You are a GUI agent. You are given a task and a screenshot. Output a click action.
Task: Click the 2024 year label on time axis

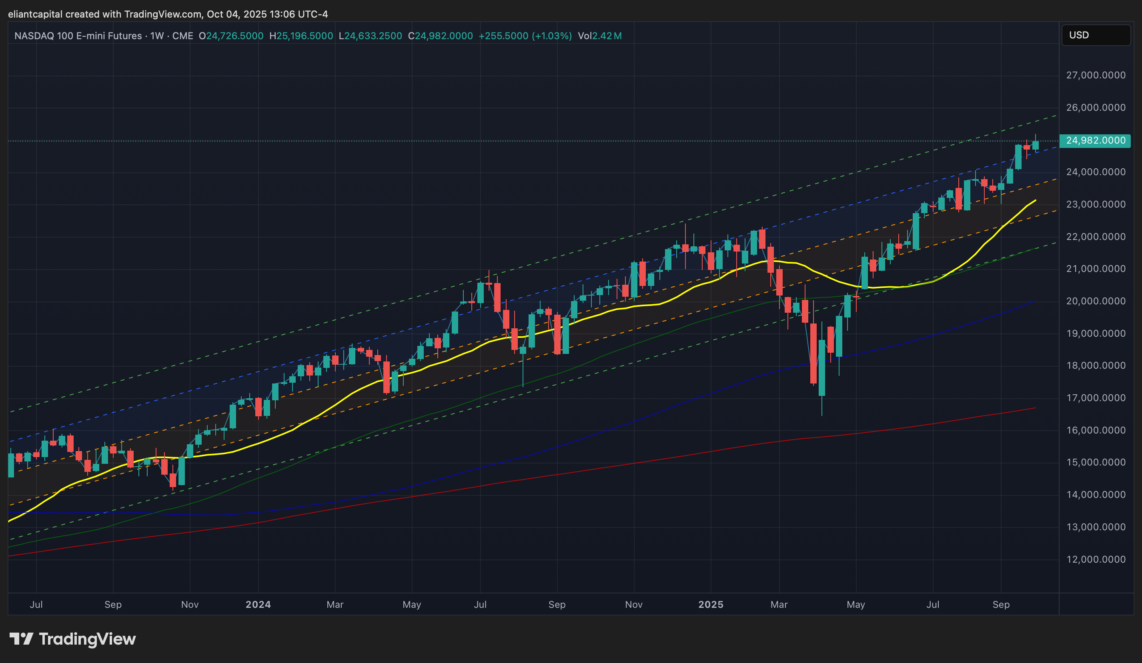pyautogui.click(x=258, y=604)
